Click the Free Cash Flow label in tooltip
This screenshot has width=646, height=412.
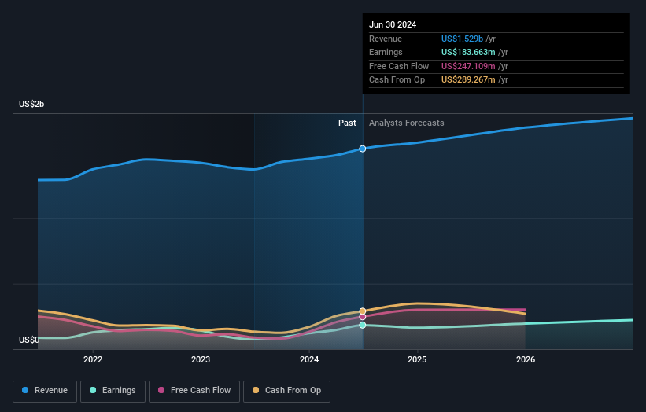pos(399,66)
